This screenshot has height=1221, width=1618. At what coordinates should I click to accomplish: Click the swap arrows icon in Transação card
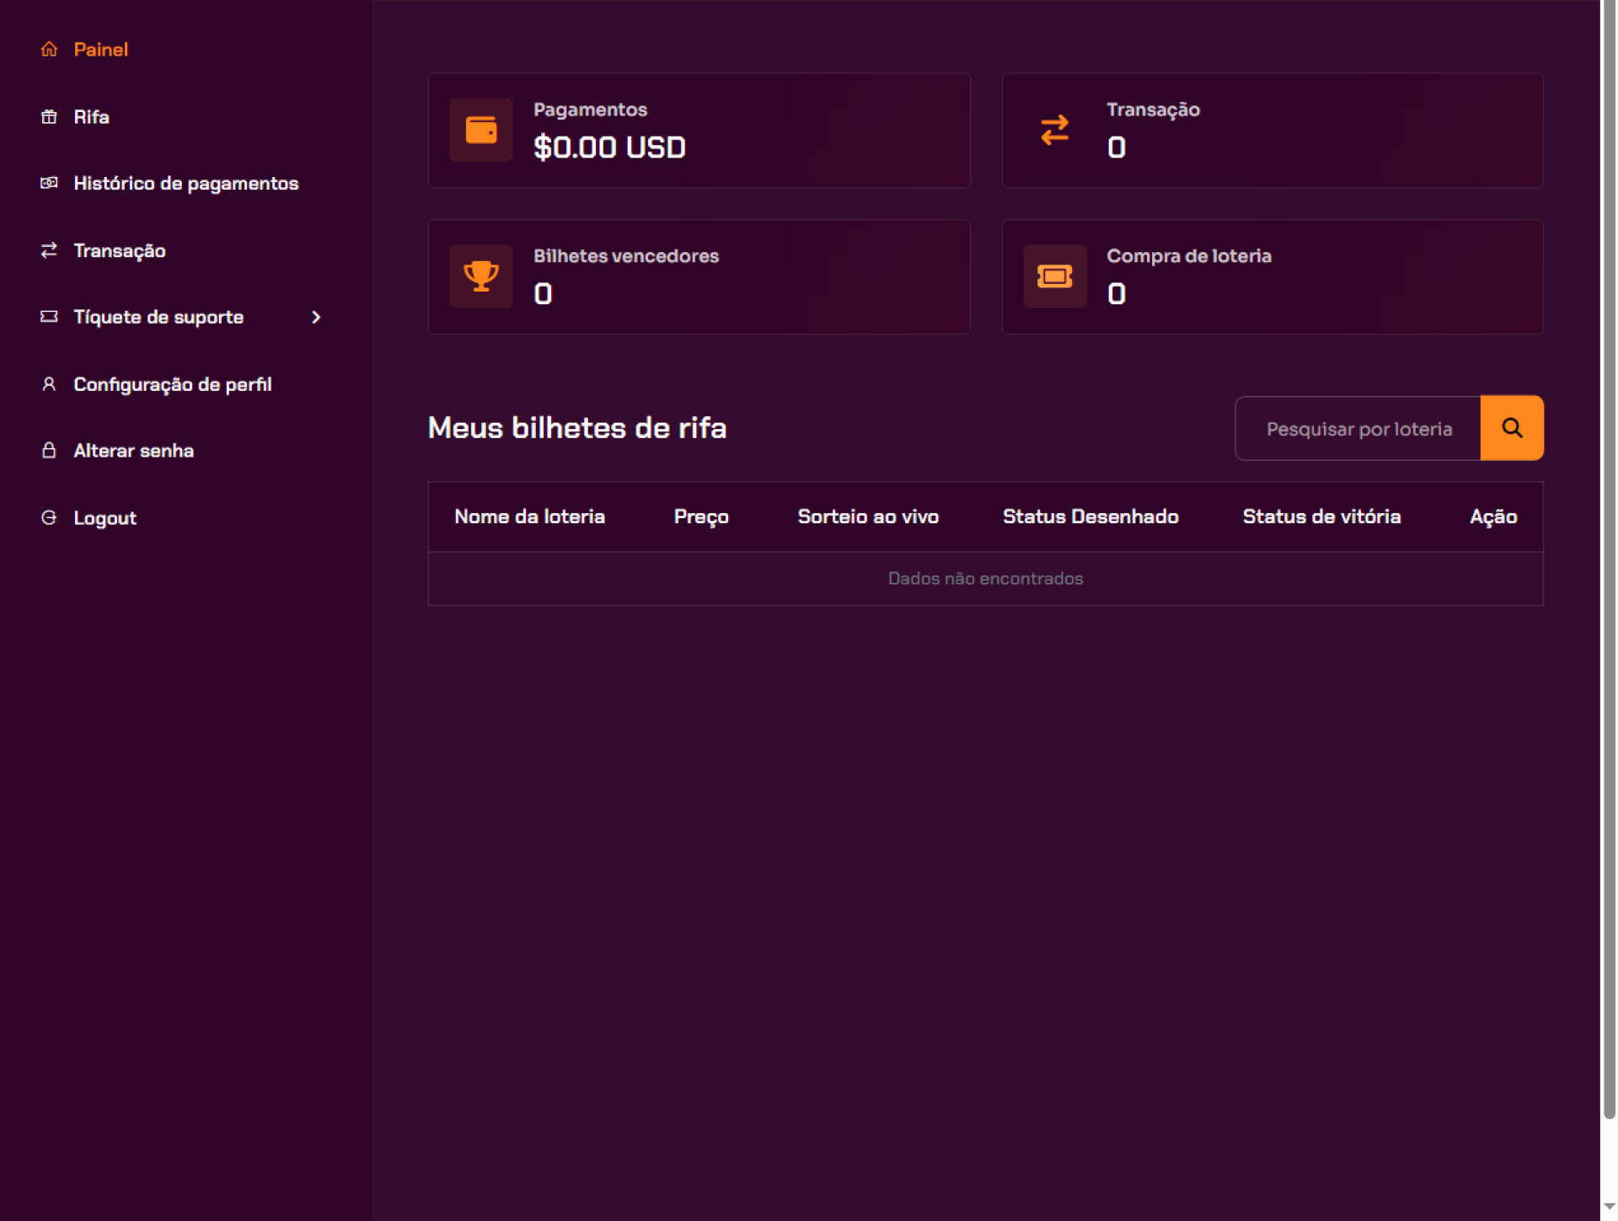1054,130
